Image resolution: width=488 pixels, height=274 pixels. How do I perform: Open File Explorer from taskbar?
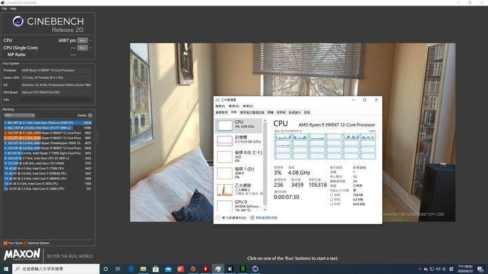point(143,269)
